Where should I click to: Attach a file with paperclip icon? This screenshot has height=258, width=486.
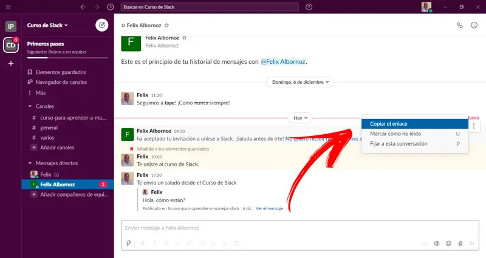(x=460, y=243)
